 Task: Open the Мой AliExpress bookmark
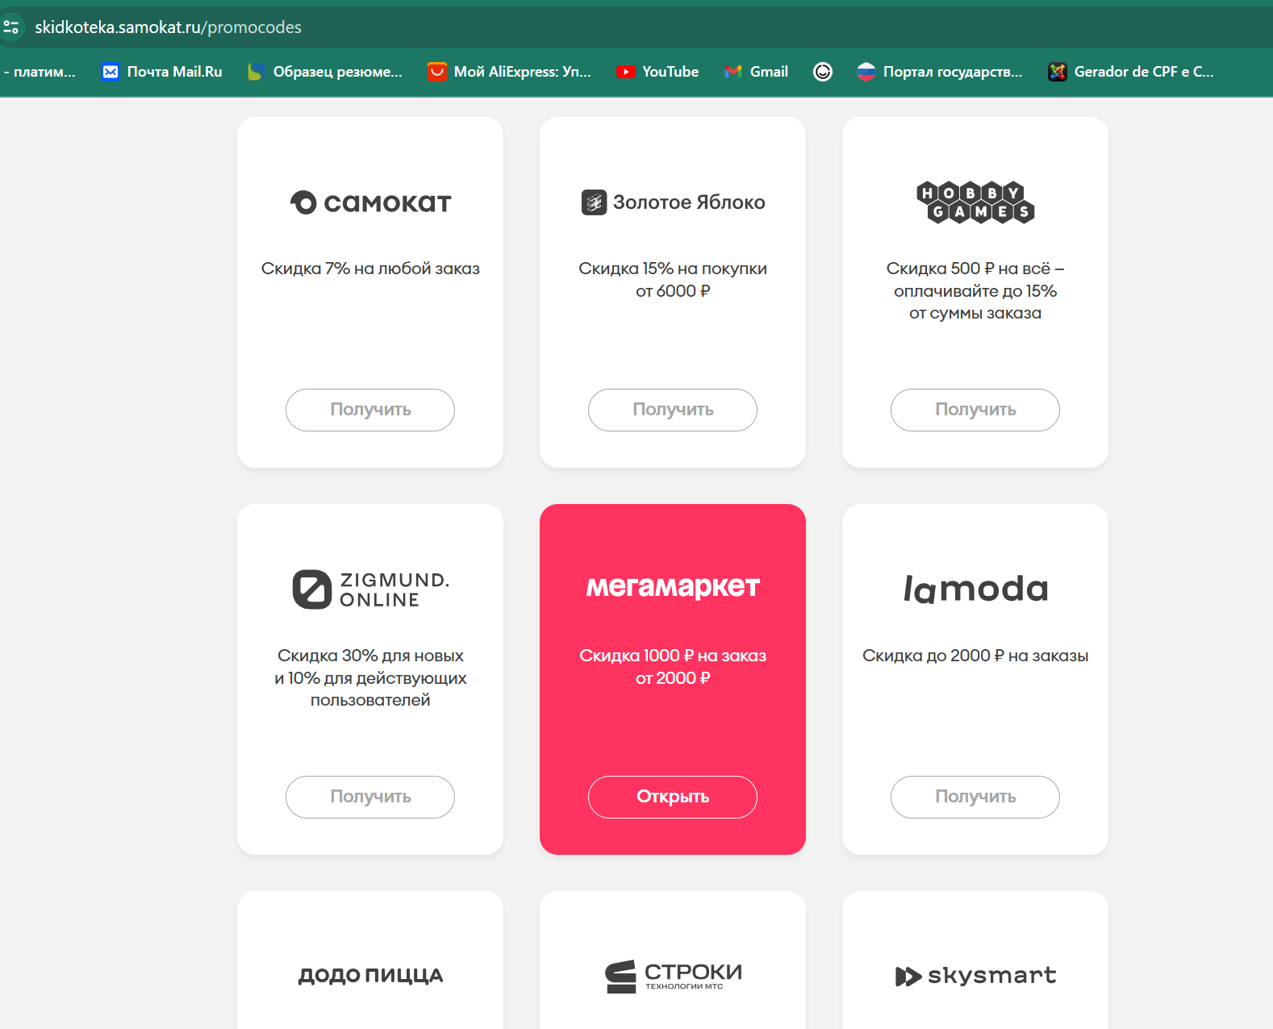pos(509,72)
